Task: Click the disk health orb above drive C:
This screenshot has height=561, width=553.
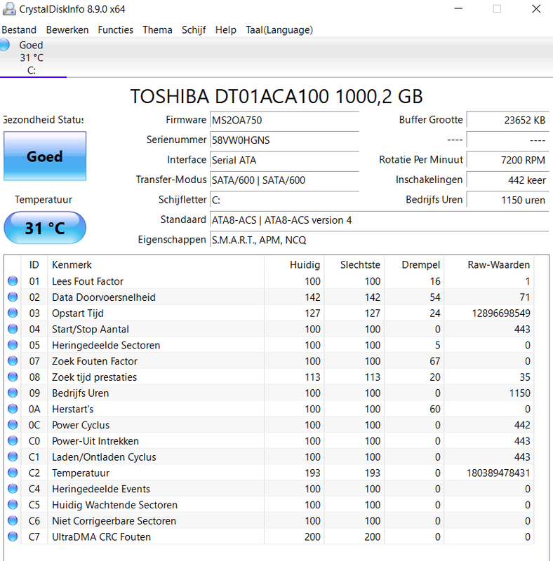Action: tap(4, 46)
